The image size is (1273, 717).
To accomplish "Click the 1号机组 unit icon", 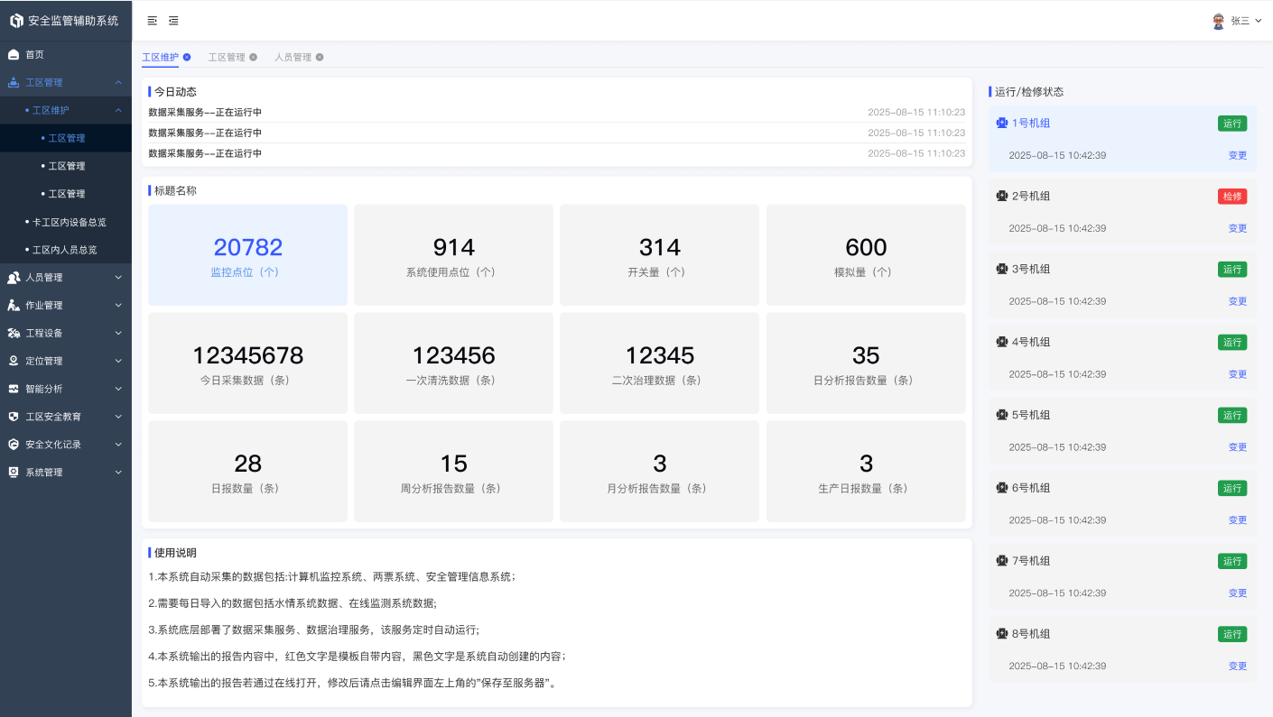I will 1001,123.
